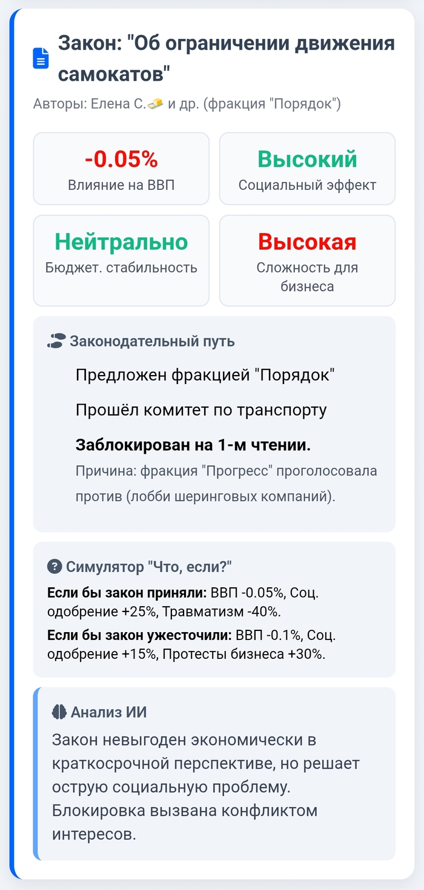Image resolution: width=424 pixels, height=890 pixels.
Task: Click the footprints icon beside Законодательный путь
Action: [55, 341]
